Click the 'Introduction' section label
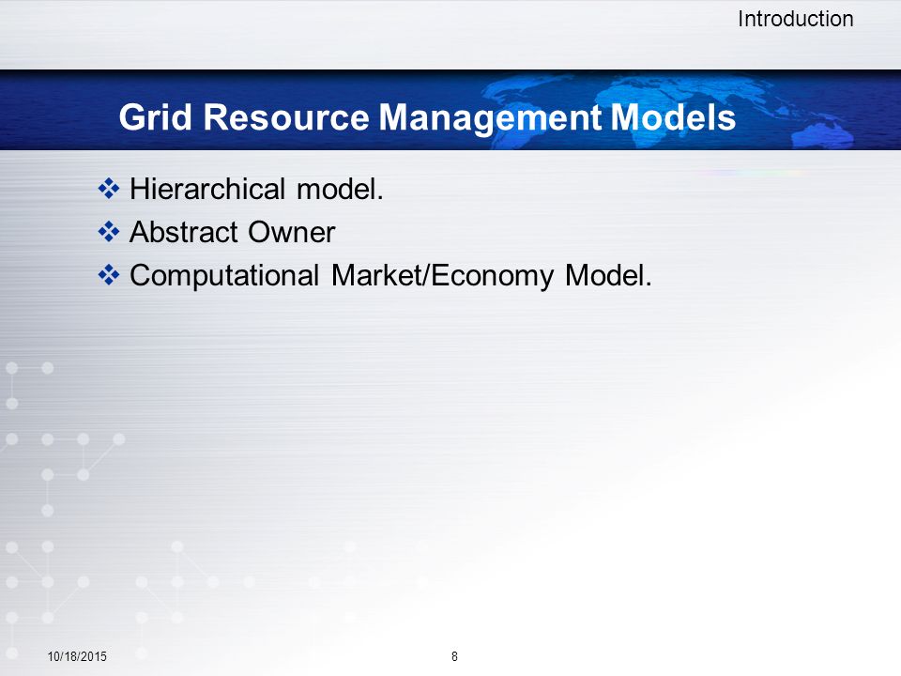Screen dimensions: 901x676 795,19
